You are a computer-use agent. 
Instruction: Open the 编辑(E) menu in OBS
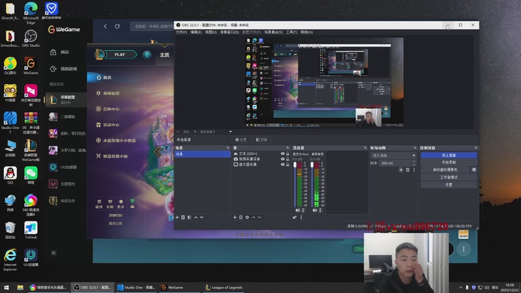click(x=196, y=32)
